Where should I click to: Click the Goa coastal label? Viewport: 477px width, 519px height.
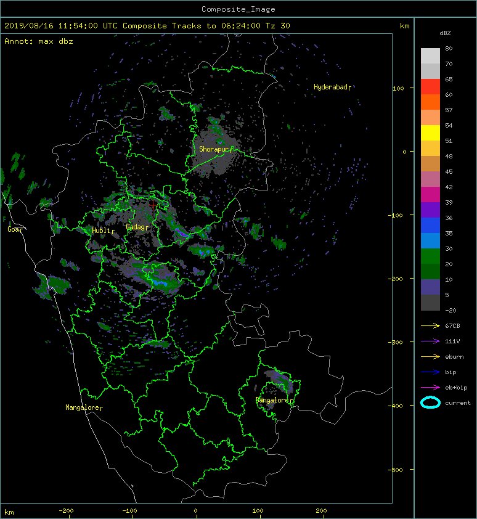tap(14, 229)
